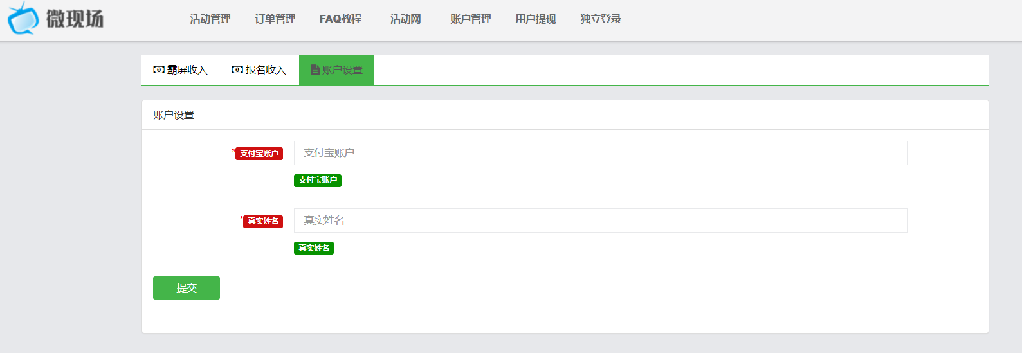The height and width of the screenshot is (353, 1022).
Task: Click the money icon beside 报名收入
Action: [x=237, y=69]
